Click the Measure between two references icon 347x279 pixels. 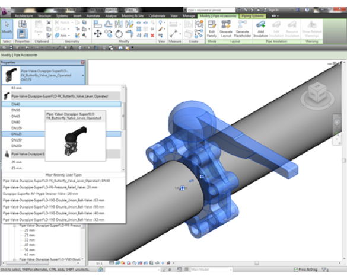173,34
